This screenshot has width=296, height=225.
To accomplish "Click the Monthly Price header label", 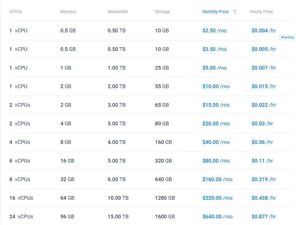I will (215, 12).
